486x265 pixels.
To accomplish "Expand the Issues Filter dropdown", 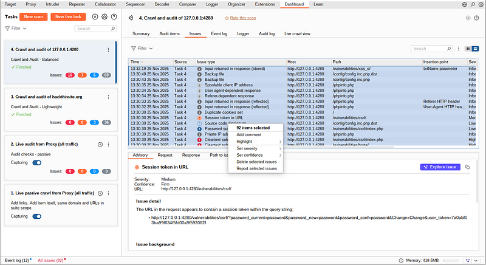I will tap(142, 49).
